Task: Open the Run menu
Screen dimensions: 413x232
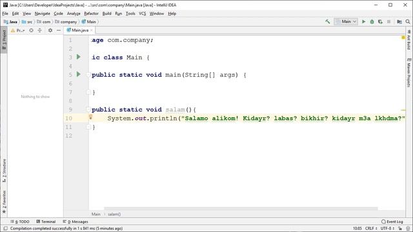Action: tap(119, 14)
